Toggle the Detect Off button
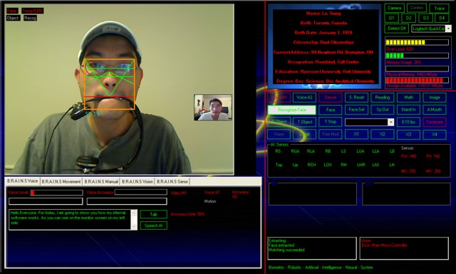 tap(396, 29)
